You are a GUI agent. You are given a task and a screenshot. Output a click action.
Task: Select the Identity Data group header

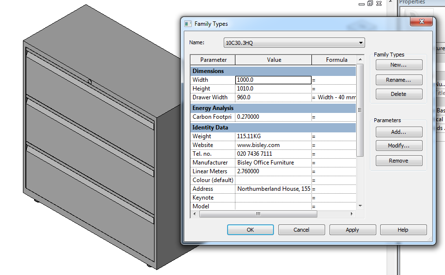(x=273, y=128)
